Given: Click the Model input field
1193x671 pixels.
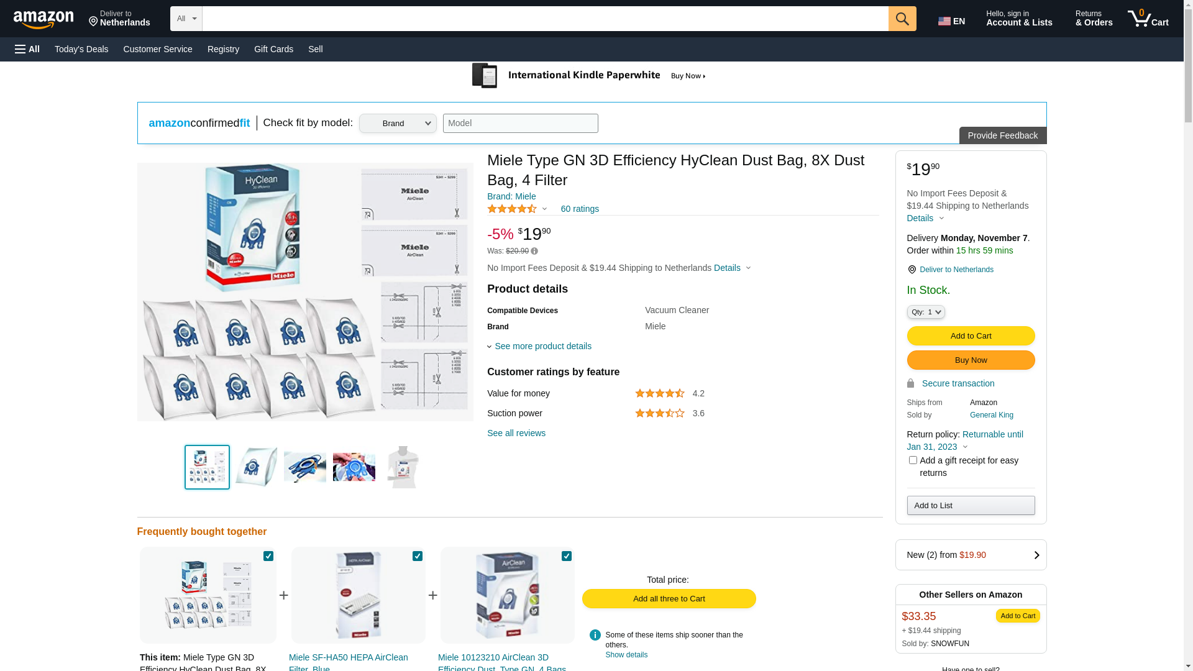Looking at the screenshot, I should [520, 124].
